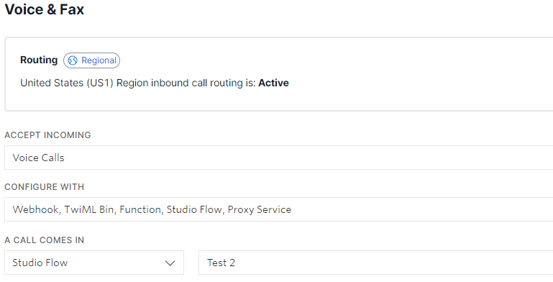Open the Test 2 flow selector
This screenshot has width=553, height=282.
coord(375,263)
